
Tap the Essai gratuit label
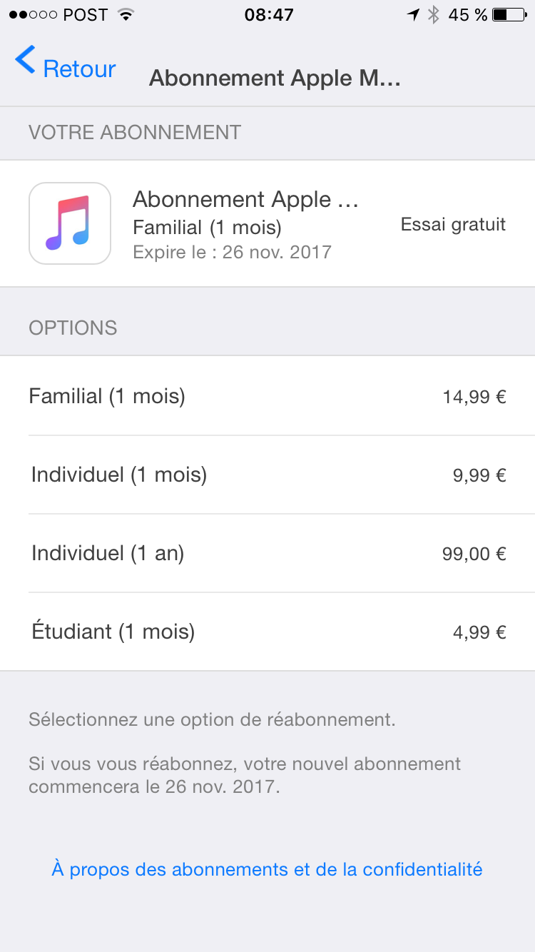453,224
